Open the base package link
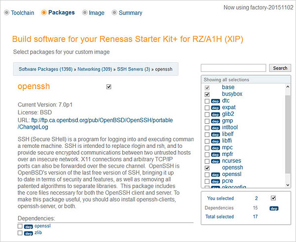 [228, 87]
